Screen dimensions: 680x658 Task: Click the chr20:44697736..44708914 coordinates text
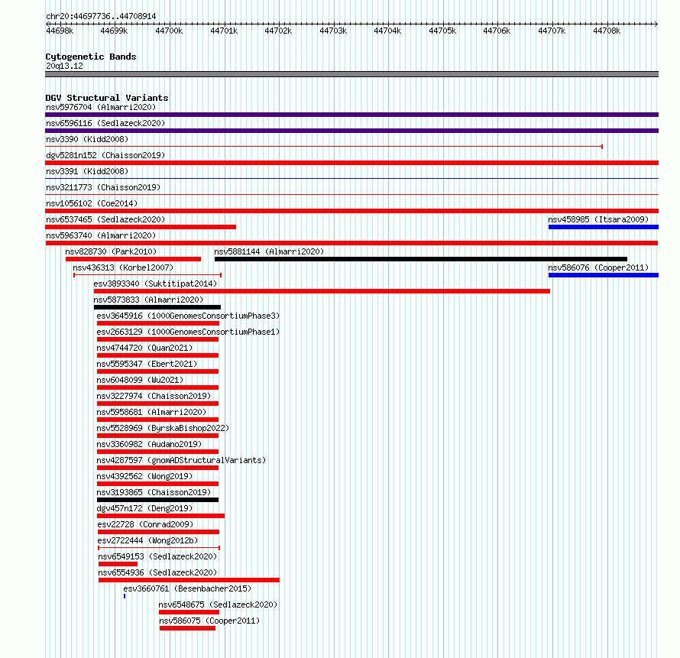101,16
